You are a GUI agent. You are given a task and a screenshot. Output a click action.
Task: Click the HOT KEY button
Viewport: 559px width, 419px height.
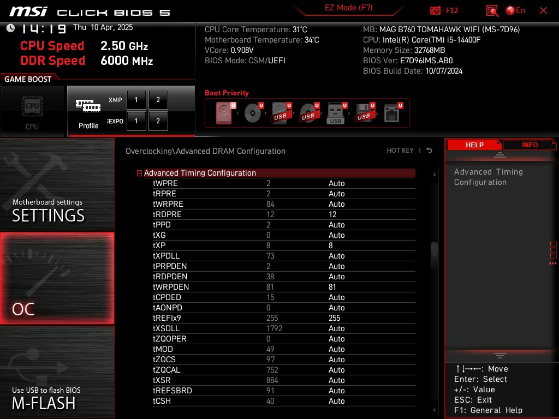400,151
